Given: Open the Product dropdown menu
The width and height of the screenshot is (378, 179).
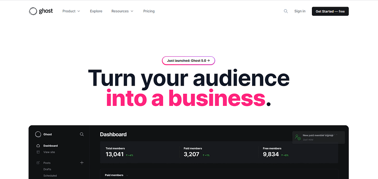Looking at the screenshot, I should click(x=71, y=11).
